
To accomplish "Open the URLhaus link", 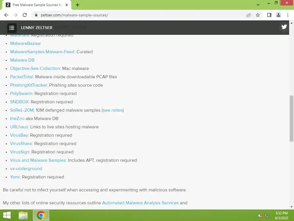I will tap(19, 127).
